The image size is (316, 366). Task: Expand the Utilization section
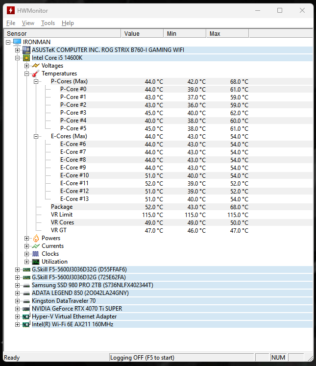point(26,262)
